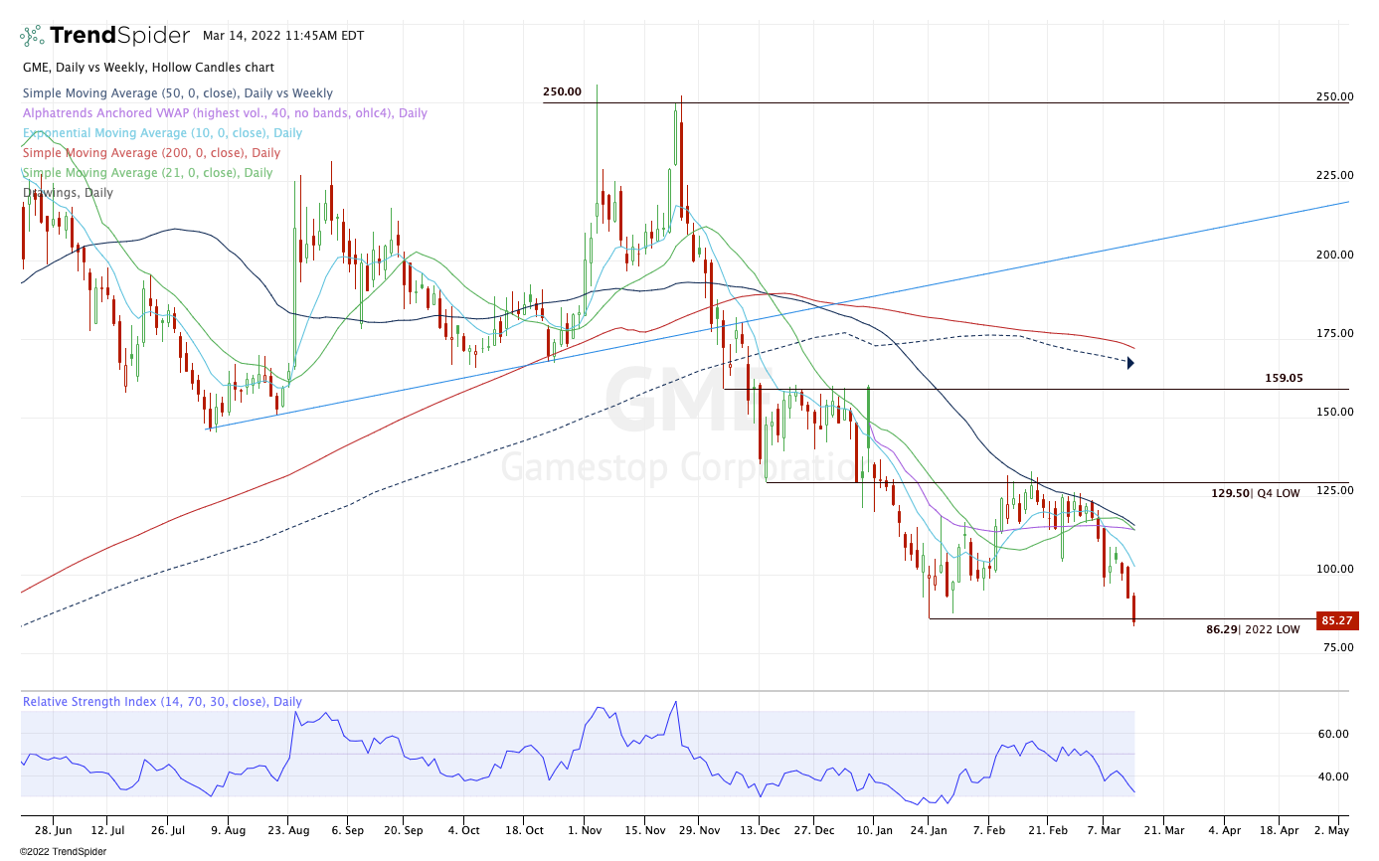Screen dimensions: 1379x861
Task: Select the Simple Moving Average 200 legend
Action: point(151,153)
